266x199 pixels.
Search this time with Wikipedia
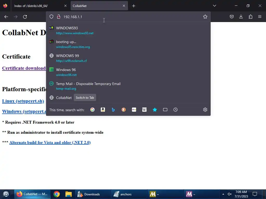[x=144, y=110]
